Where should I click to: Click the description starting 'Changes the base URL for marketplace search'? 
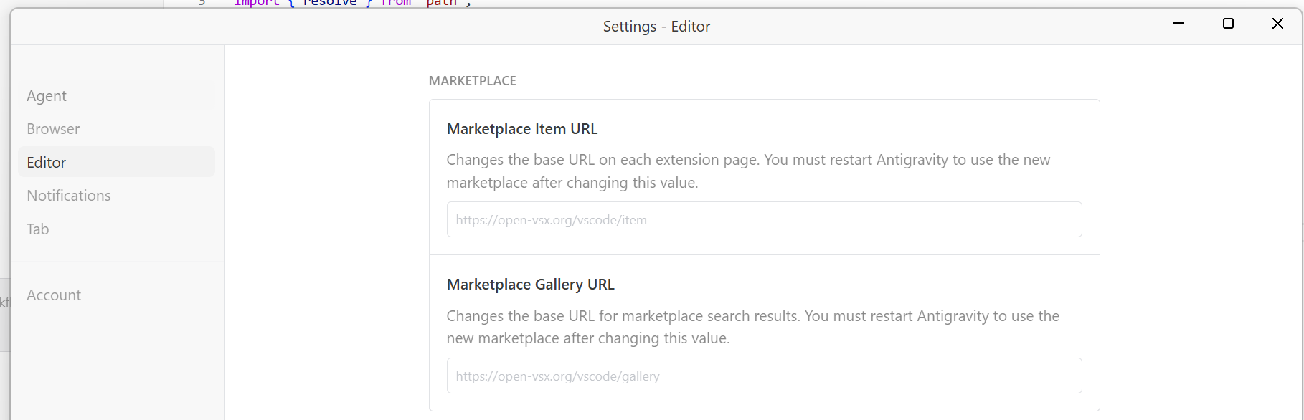tap(753, 327)
